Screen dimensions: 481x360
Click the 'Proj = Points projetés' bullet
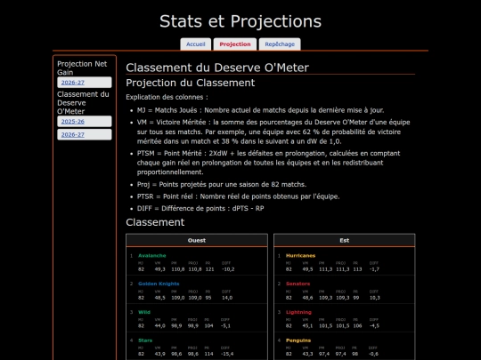(222, 185)
